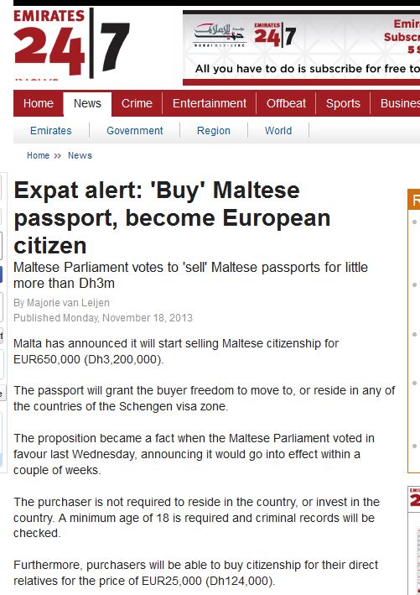
Task: Open the Business tab
Action: (396, 103)
